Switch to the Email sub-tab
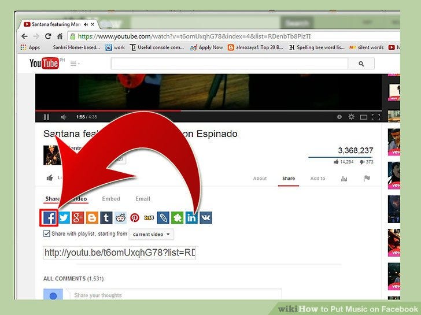The image size is (421, 315). (x=143, y=199)
